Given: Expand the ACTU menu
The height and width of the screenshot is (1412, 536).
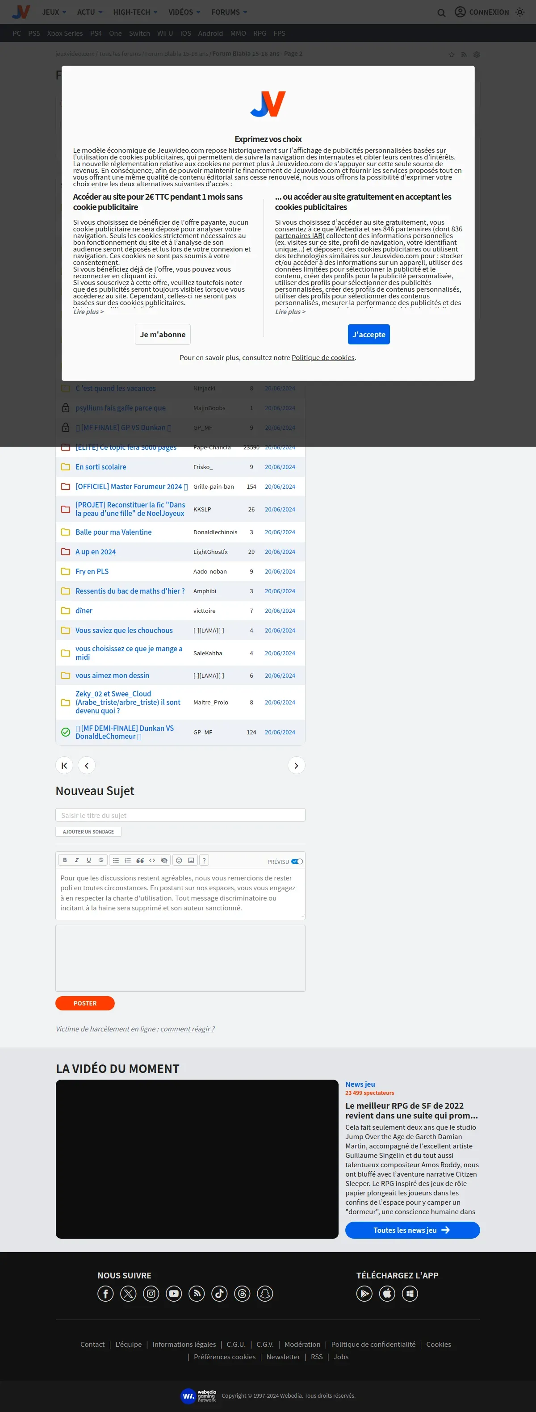Looking at the screenshot, I should 89,12.
